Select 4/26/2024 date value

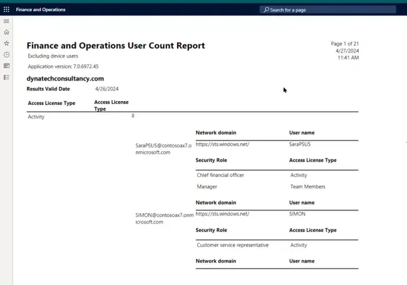tap(106, 89)
